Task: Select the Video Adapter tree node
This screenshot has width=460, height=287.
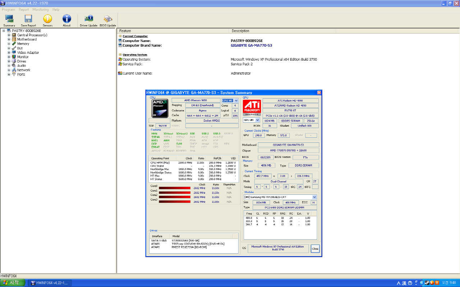Action: (x=28, y=52)
